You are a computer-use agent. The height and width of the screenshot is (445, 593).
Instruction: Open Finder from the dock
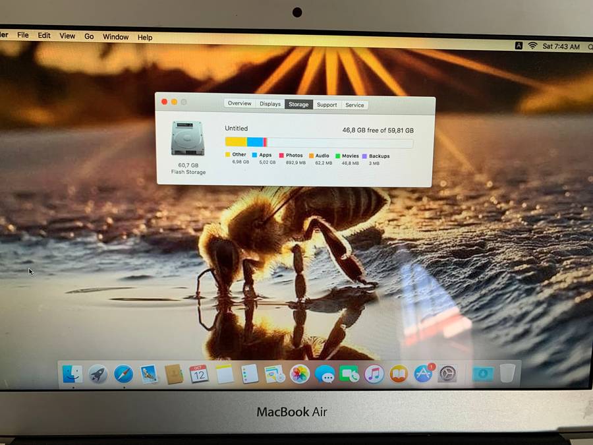(72, 374)
